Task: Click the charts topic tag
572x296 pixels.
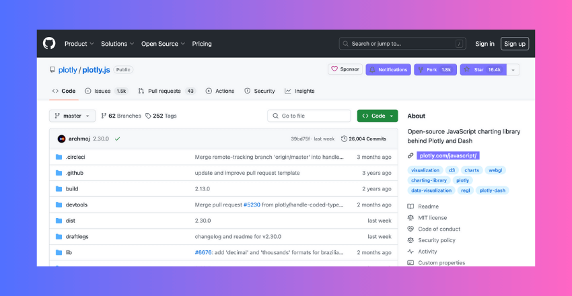Action: 472,170
